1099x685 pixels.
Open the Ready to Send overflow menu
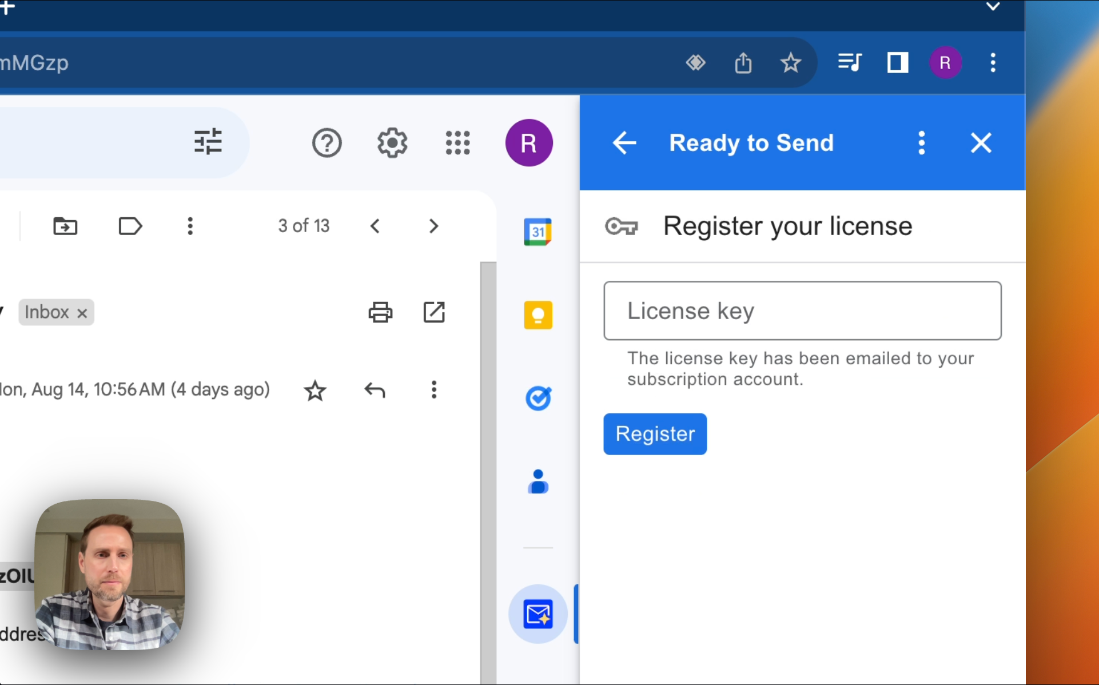click(x=921, y=143)
